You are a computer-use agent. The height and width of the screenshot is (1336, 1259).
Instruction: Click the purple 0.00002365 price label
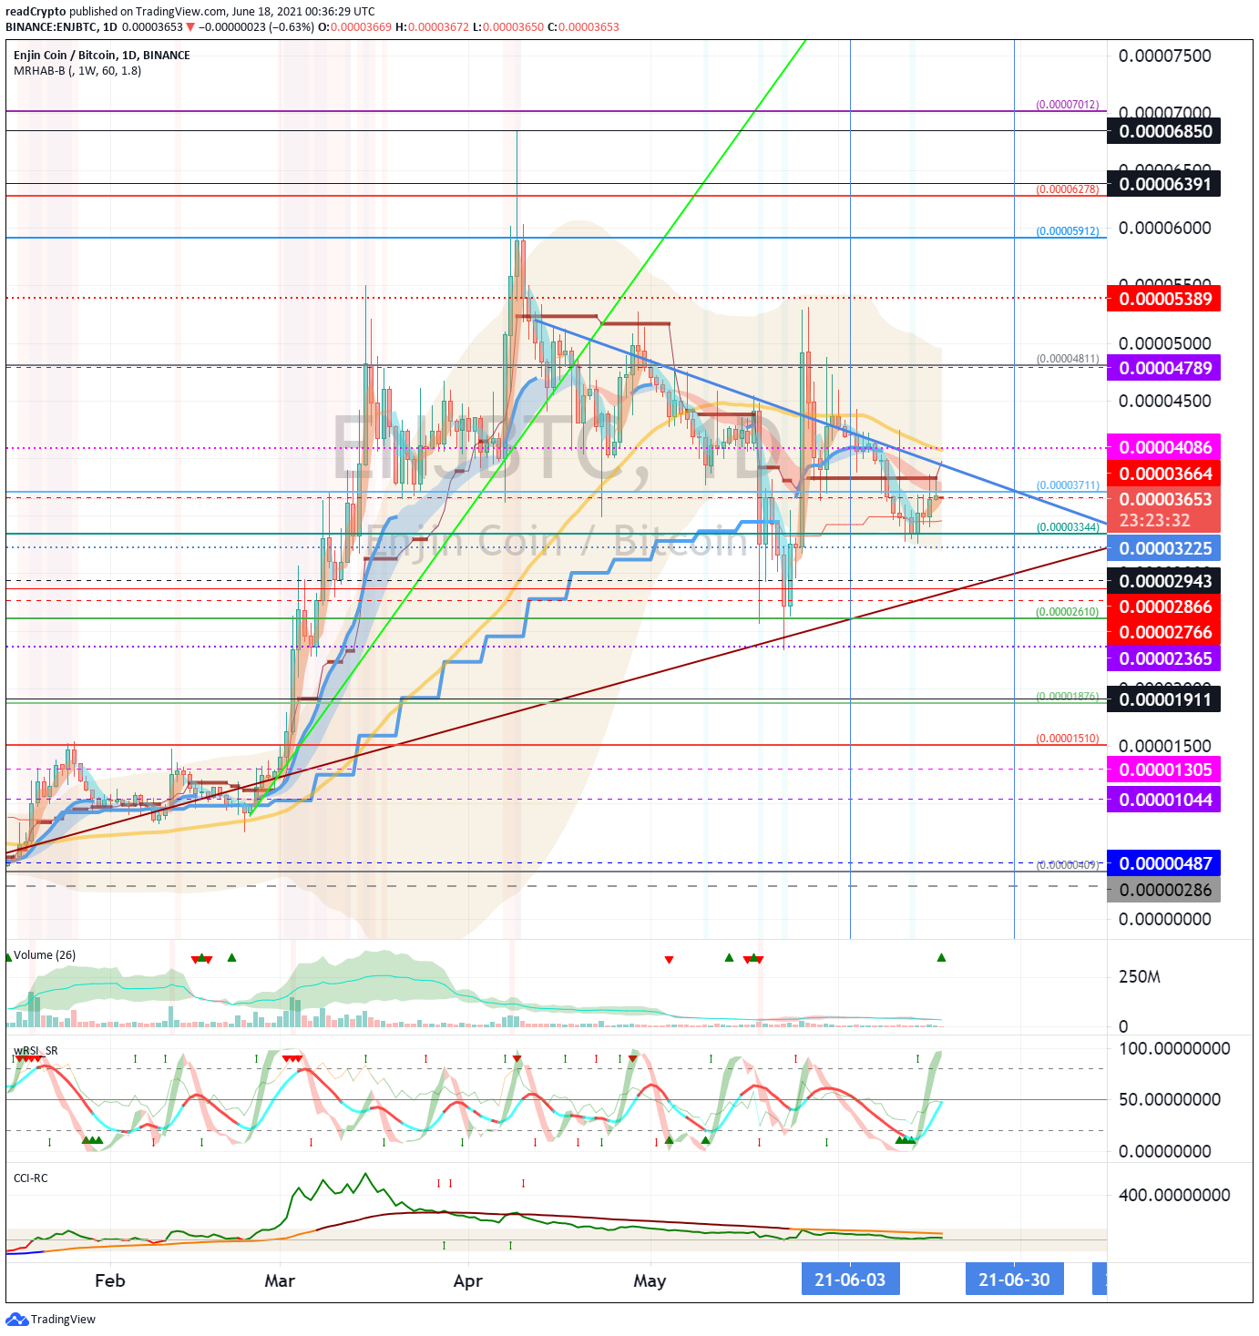[x=1163, y=658]
